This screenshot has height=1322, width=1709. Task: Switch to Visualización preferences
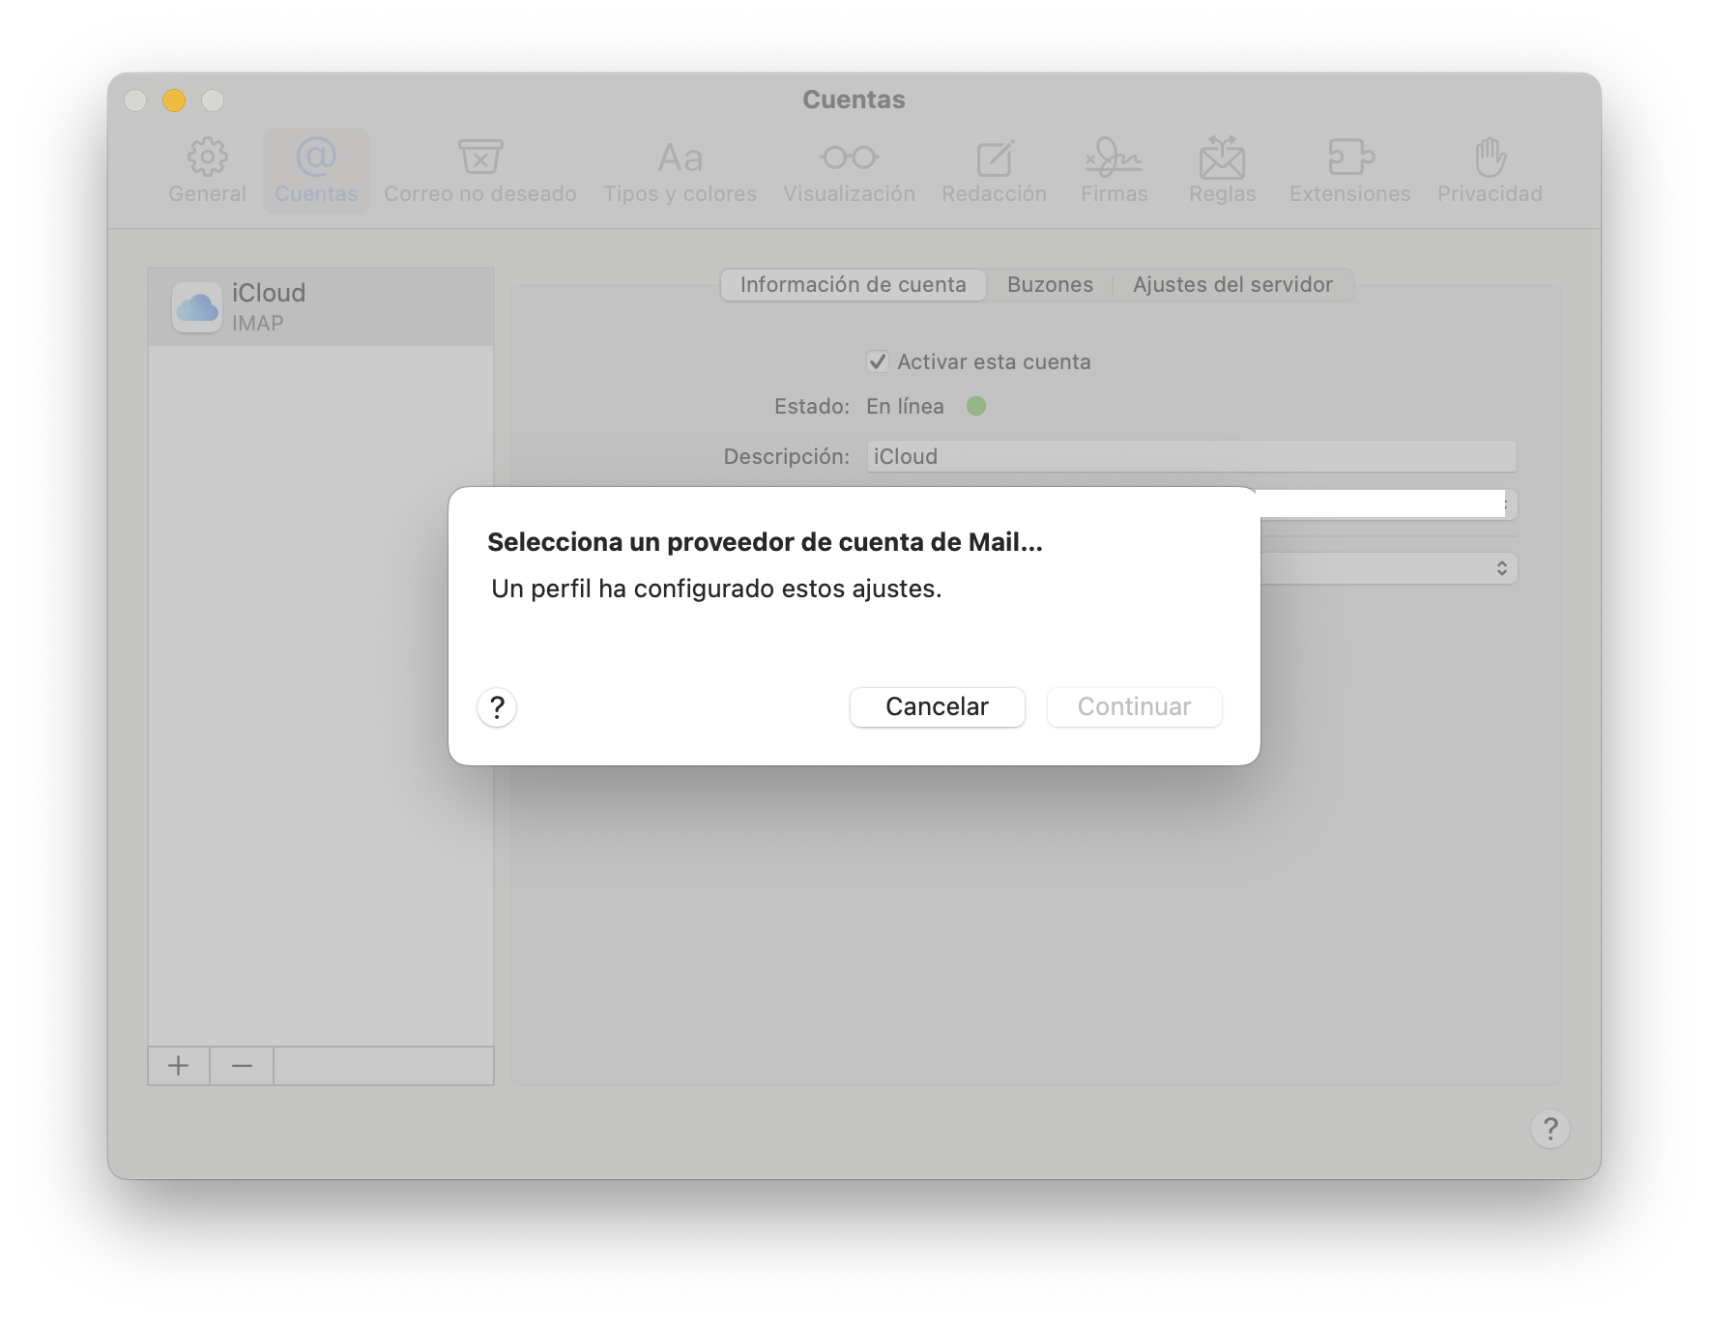pos(849,171)
